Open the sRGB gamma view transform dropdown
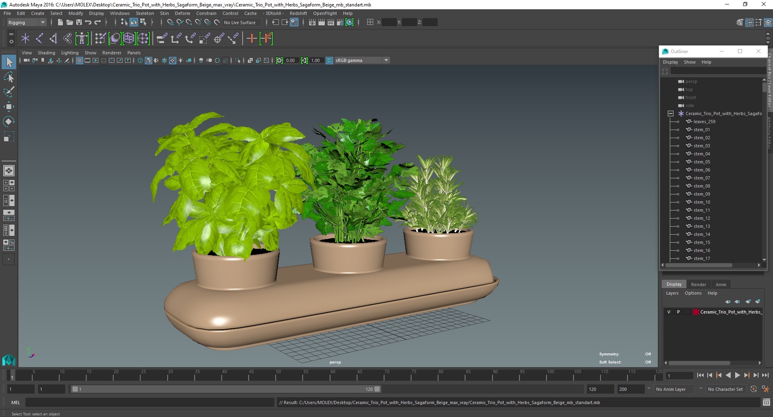The height and width of the screenshot is (417, 773). 362,60
